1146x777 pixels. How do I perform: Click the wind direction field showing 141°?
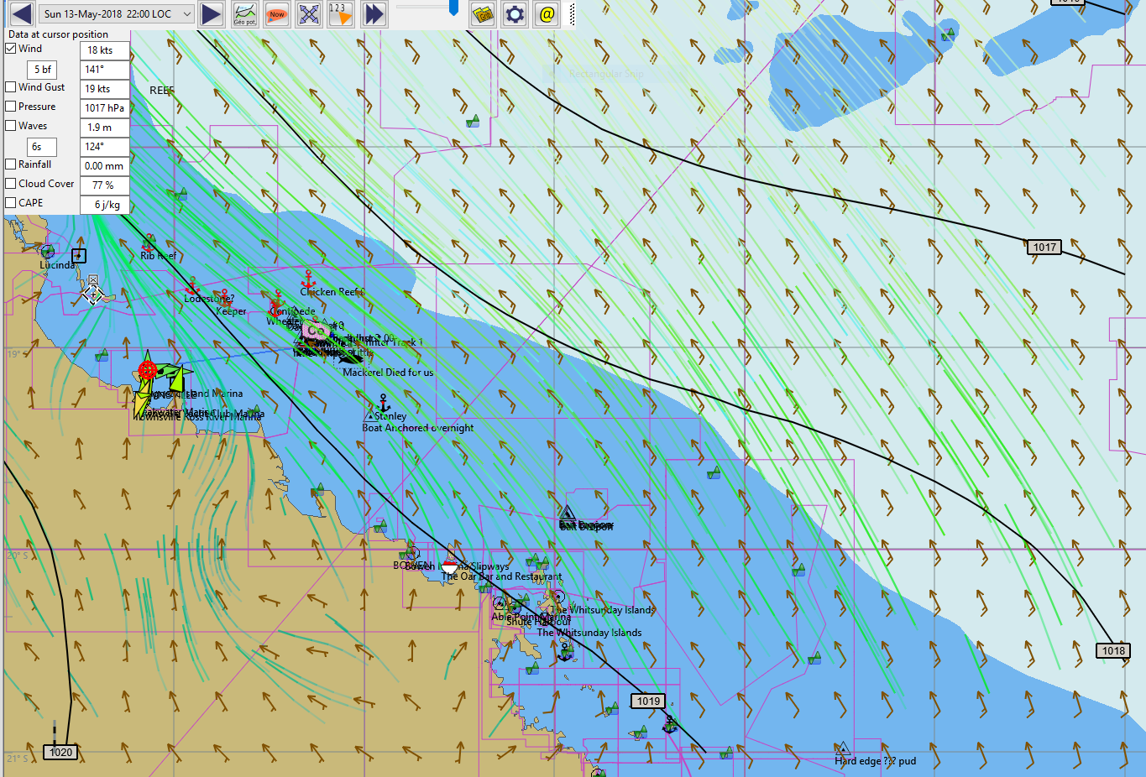click(105, 70)
